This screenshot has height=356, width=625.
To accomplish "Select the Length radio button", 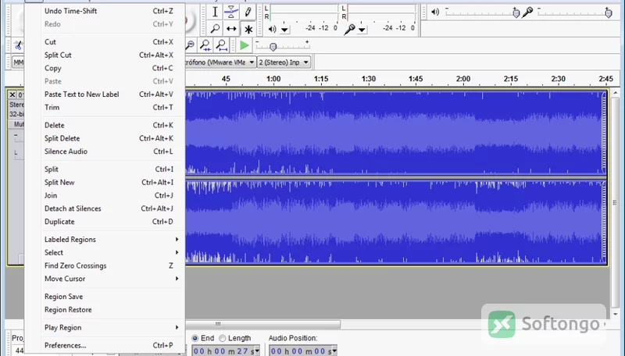I will [223, 338].
